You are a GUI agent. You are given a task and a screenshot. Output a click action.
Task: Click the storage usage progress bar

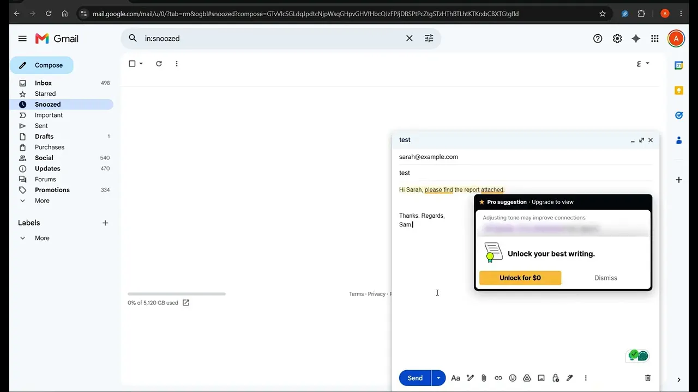(x=177, y=294)
